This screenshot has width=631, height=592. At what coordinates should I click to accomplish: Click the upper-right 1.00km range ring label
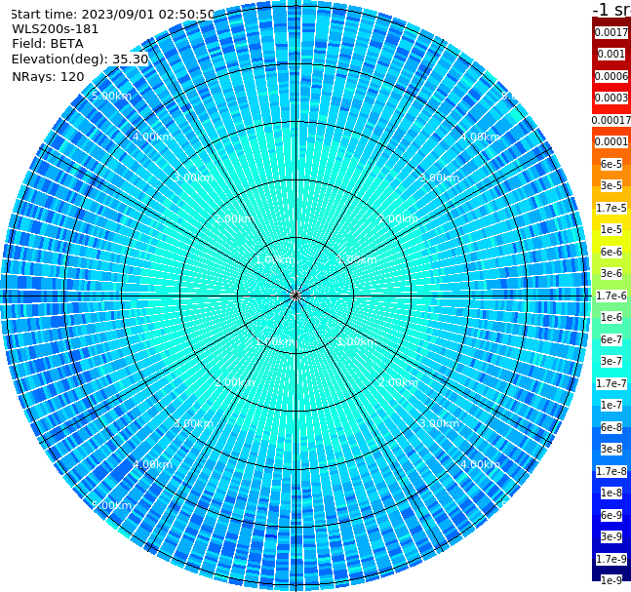[x=357, y=259]
